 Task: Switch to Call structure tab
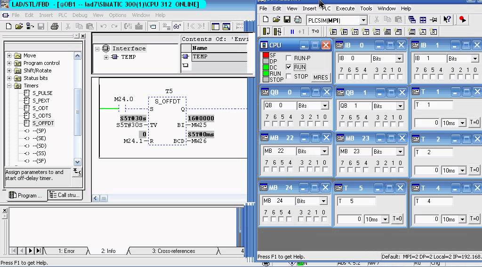(x=65, y=195)
